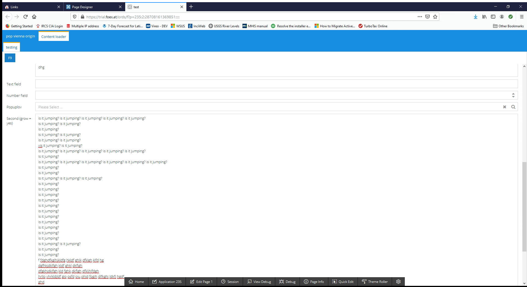Click inside the Text field input
The height and width of the screenshot is (287, 527).
(276, 84)
